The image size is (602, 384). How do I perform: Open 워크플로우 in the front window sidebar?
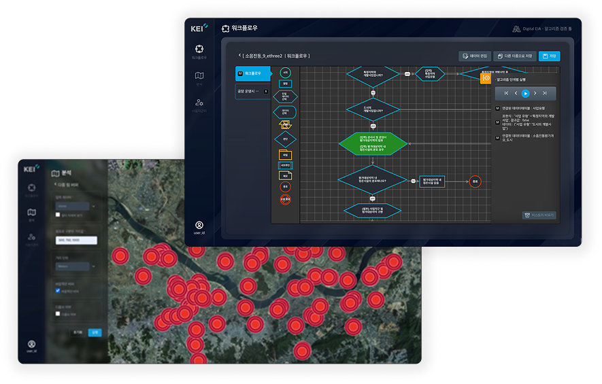pos(199,50)
